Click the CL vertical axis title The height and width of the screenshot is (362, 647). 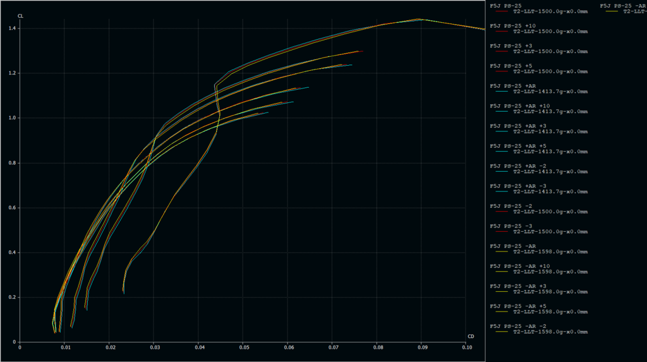20,15
